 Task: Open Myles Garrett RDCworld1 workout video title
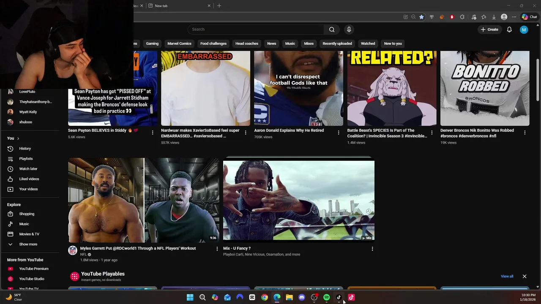click(138, 248)
